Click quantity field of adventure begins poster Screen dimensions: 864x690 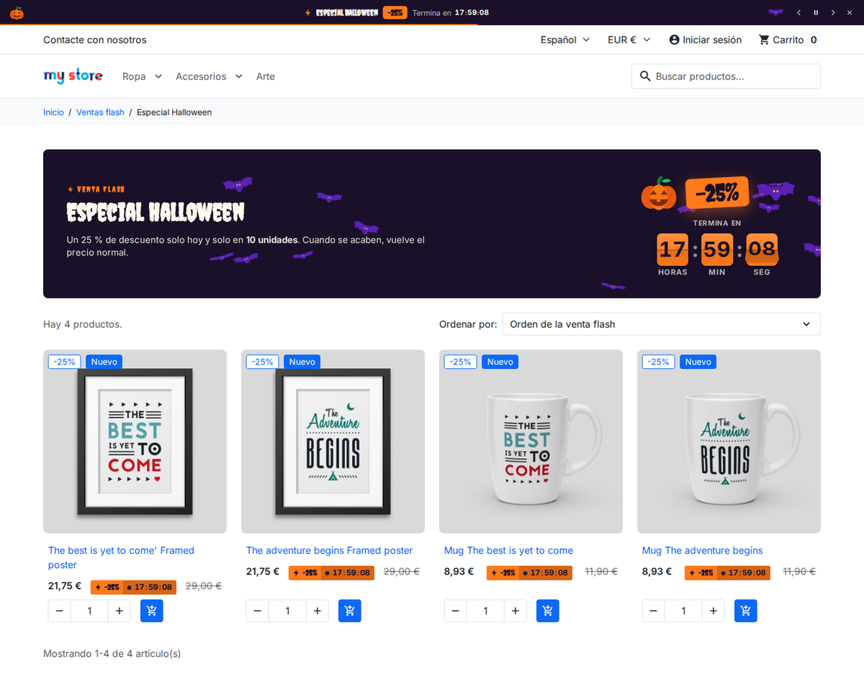pos(287,611)
